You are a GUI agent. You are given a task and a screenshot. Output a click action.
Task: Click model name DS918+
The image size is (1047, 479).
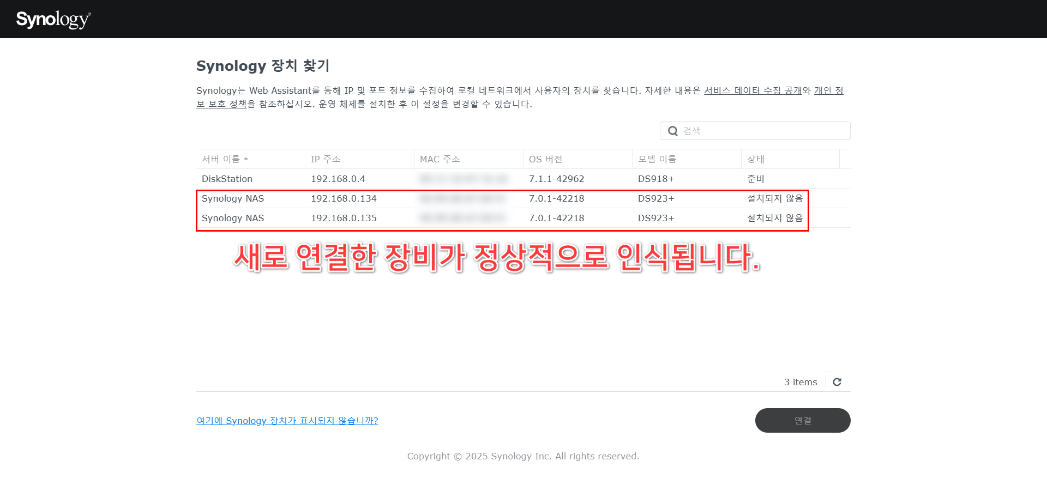[656, 179]
